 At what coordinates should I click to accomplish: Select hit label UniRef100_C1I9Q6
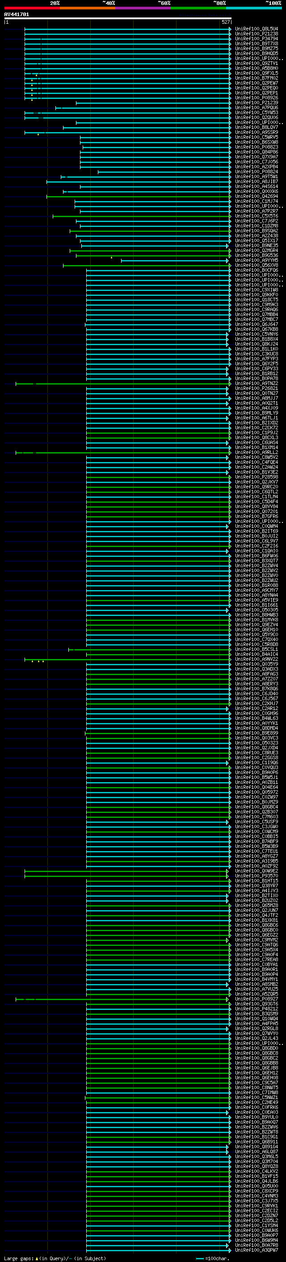click(257, 763)
